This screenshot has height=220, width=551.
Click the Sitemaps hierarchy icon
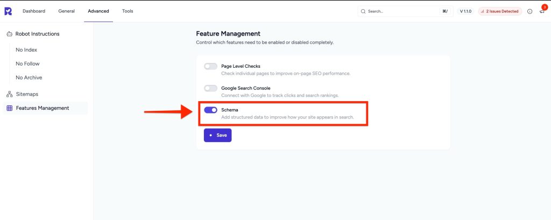pos(10,94)
